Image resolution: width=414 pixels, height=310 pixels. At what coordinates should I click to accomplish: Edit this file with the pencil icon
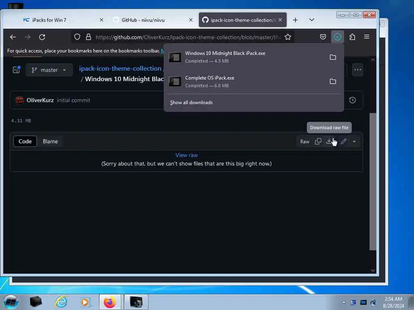pos(344,142)
